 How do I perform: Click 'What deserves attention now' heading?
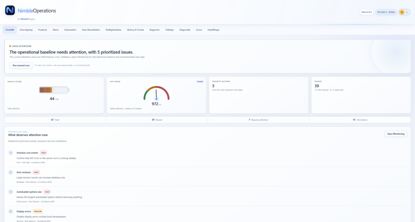pos(28,135)
